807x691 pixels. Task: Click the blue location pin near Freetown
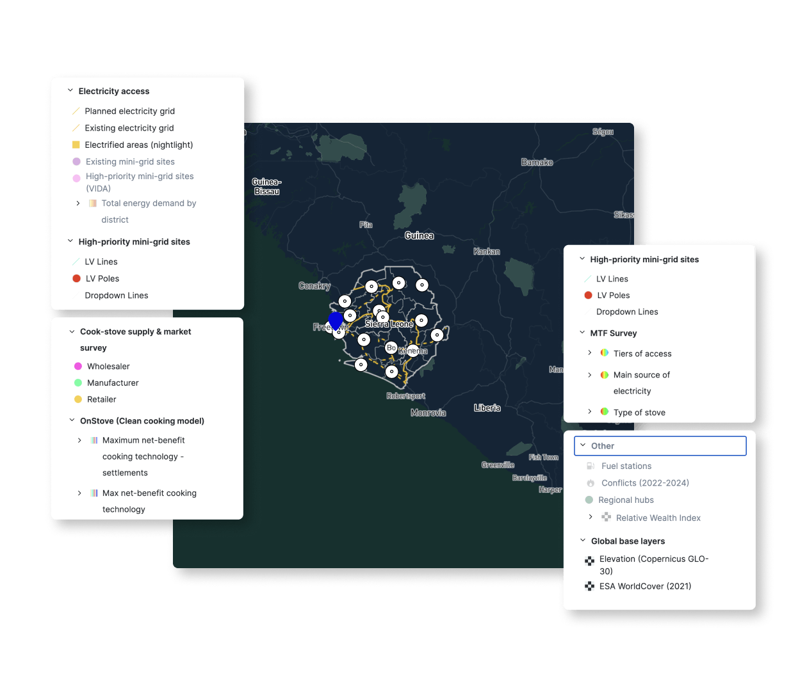(x=336, y=320)
